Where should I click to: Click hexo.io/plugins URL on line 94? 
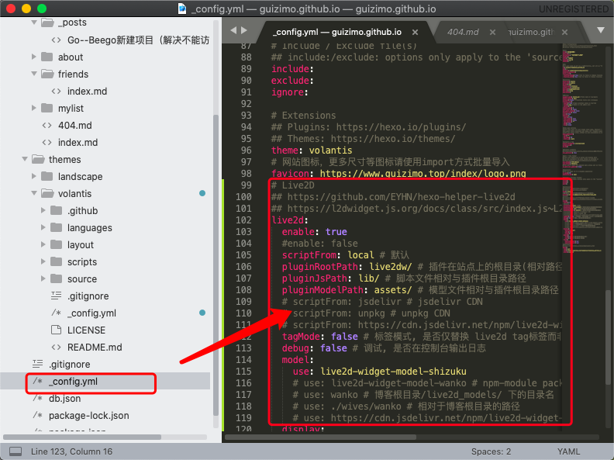tap(401, 127)
